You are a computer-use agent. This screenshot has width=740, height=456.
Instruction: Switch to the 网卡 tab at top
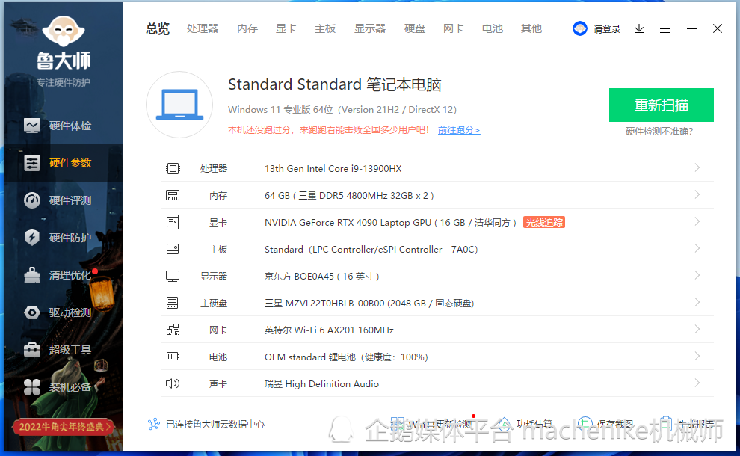454,29
